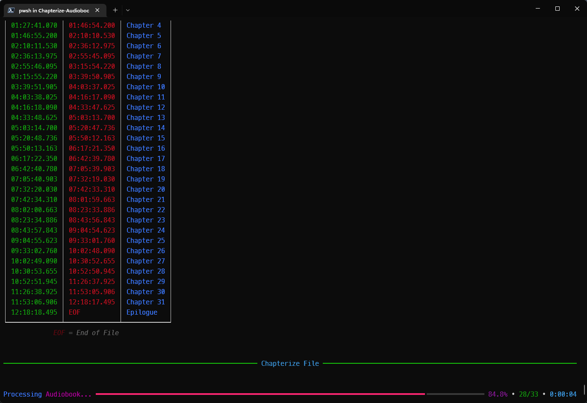The height and width of the screenshot is (403, 587).
Task: Click start time 06:42:40.780
Action: click(34, 169)
